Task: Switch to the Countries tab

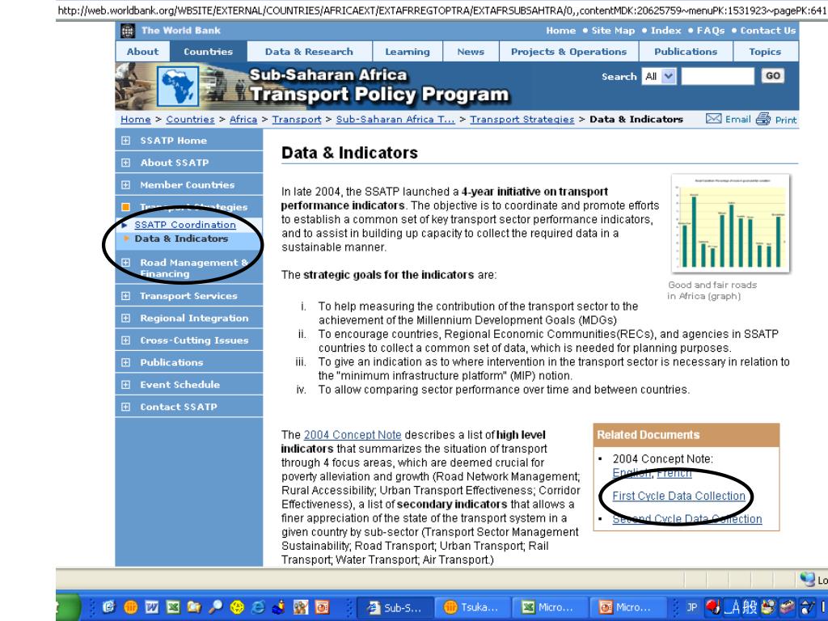Action: click(x=208, y=52)
